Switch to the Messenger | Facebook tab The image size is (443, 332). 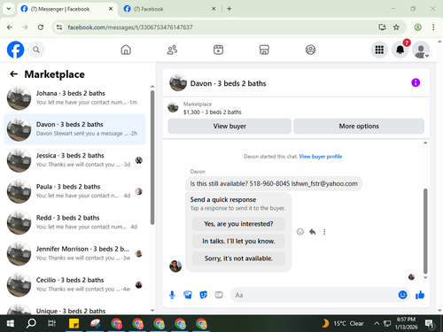click(x=67, y=9)
